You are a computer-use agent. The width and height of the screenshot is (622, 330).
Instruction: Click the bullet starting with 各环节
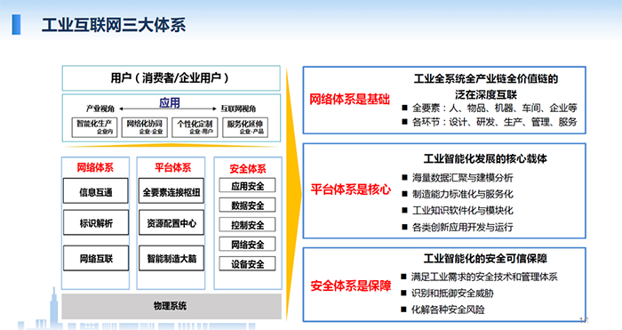click(490, 122)
